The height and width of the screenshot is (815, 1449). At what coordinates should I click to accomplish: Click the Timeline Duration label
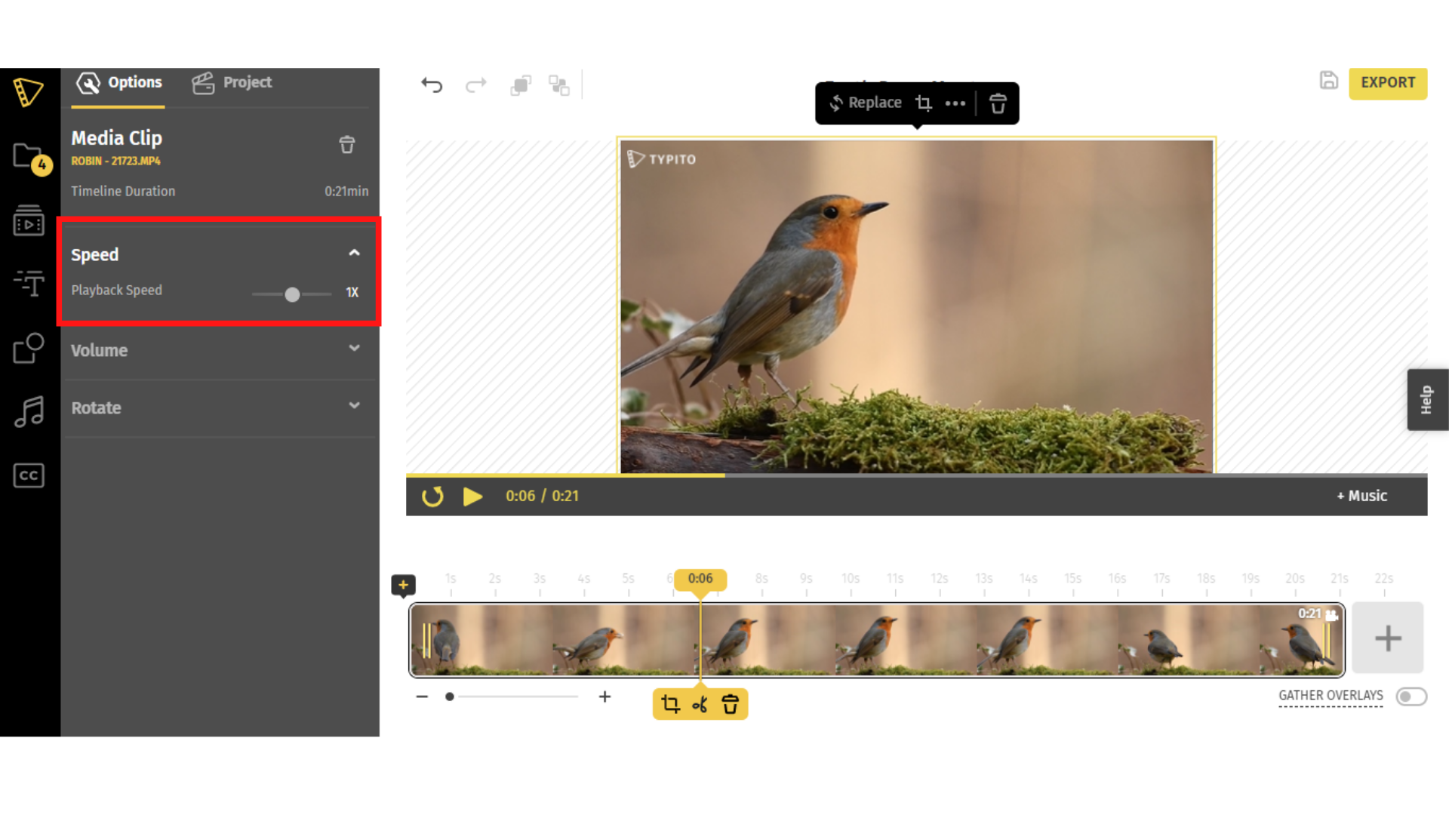tap(123, 192)
